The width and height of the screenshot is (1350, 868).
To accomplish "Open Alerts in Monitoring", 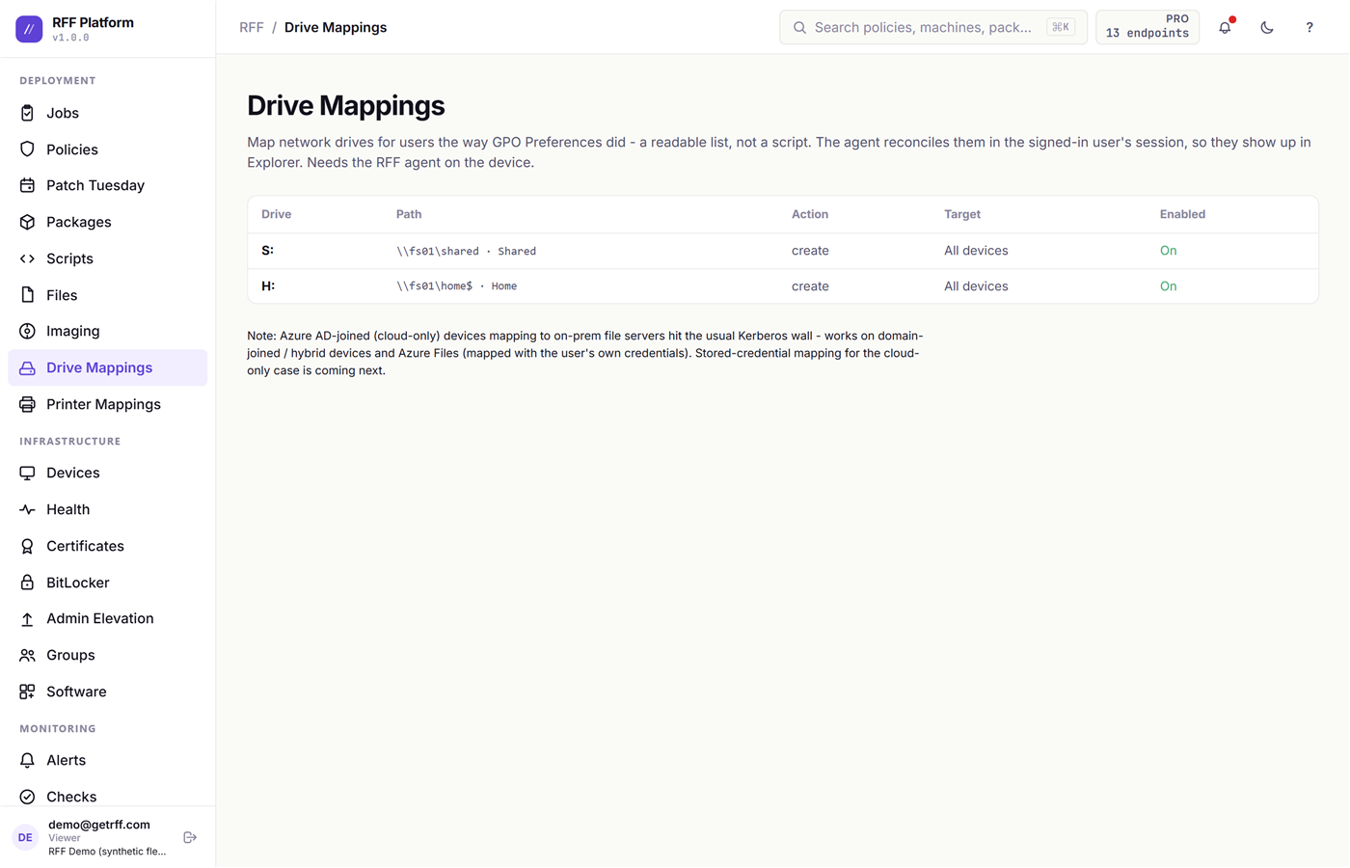I will (108, 760).
